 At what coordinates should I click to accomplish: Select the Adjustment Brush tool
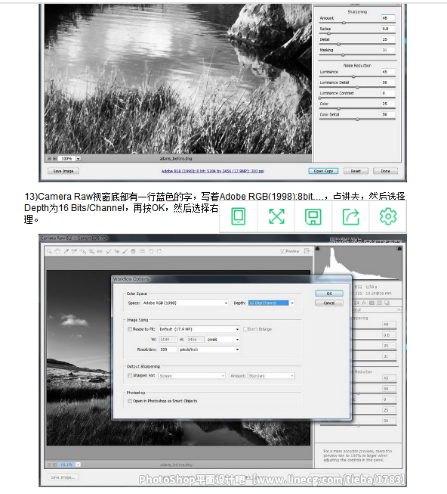tap(125, 251)
